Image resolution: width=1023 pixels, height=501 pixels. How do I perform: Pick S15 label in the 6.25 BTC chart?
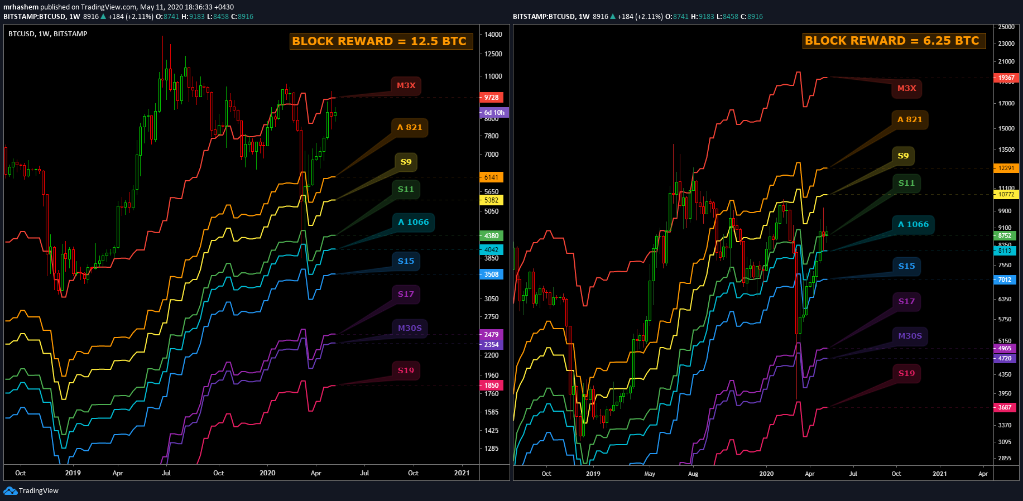pos(906,266)
